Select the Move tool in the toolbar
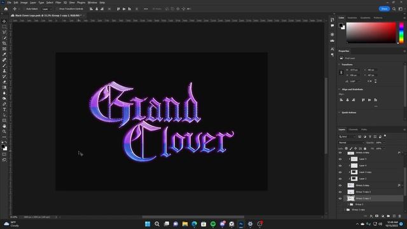This screenshot has height=229, width=407. (4, 21)
